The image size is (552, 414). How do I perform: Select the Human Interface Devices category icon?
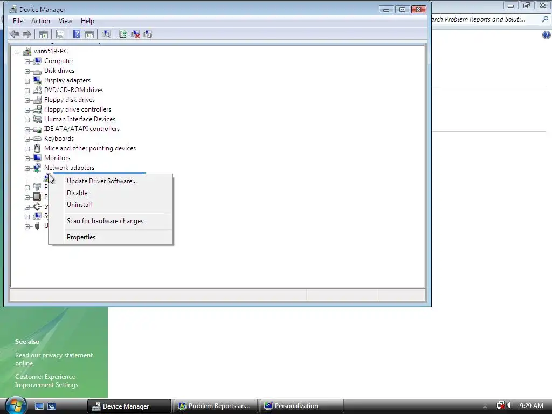coord(37,119)
